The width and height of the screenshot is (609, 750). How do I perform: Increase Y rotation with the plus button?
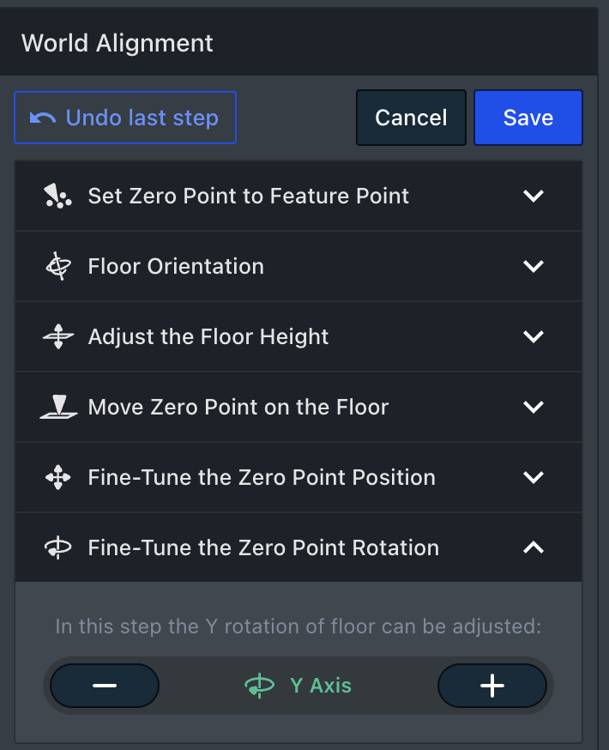tap(492, 686)
